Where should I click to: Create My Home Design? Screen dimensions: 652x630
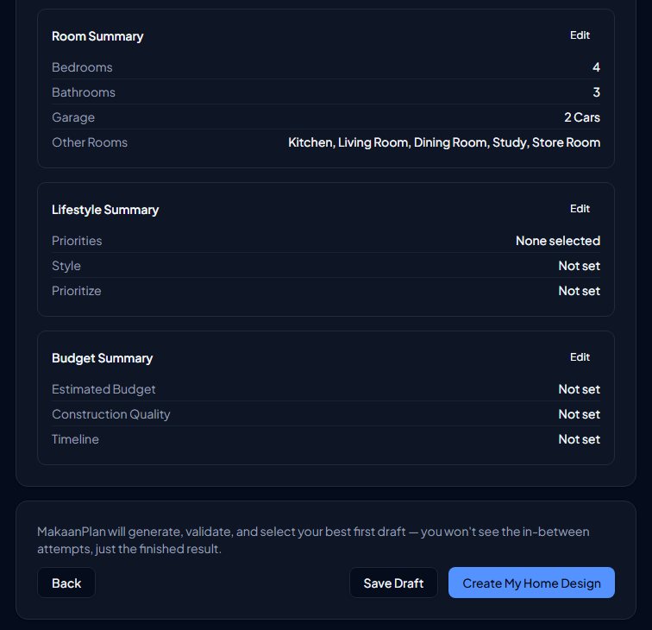pyautogui.click(x=531, y=583)
